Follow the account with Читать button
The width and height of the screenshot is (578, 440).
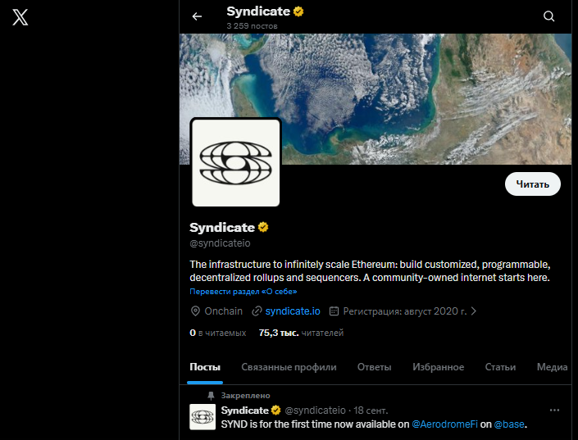pyautogui.click(x=533, y=184)
